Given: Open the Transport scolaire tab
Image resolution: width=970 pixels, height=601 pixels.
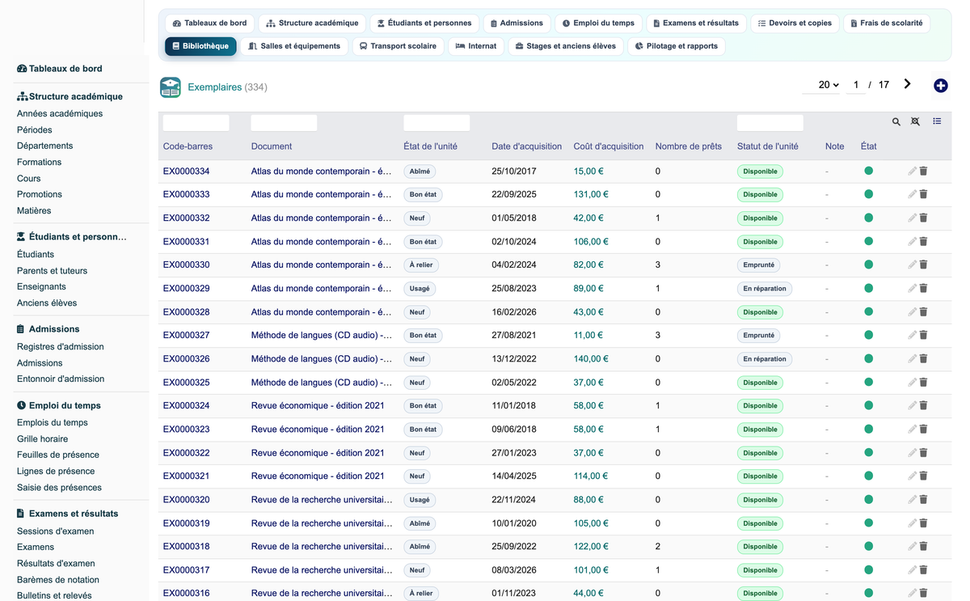Looking at the screenshot, I should (398, 47).
